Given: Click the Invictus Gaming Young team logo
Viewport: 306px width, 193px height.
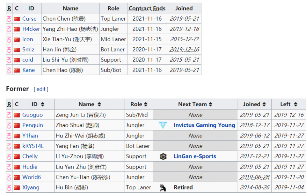Looking at the screenshot, I should point(163,125).
